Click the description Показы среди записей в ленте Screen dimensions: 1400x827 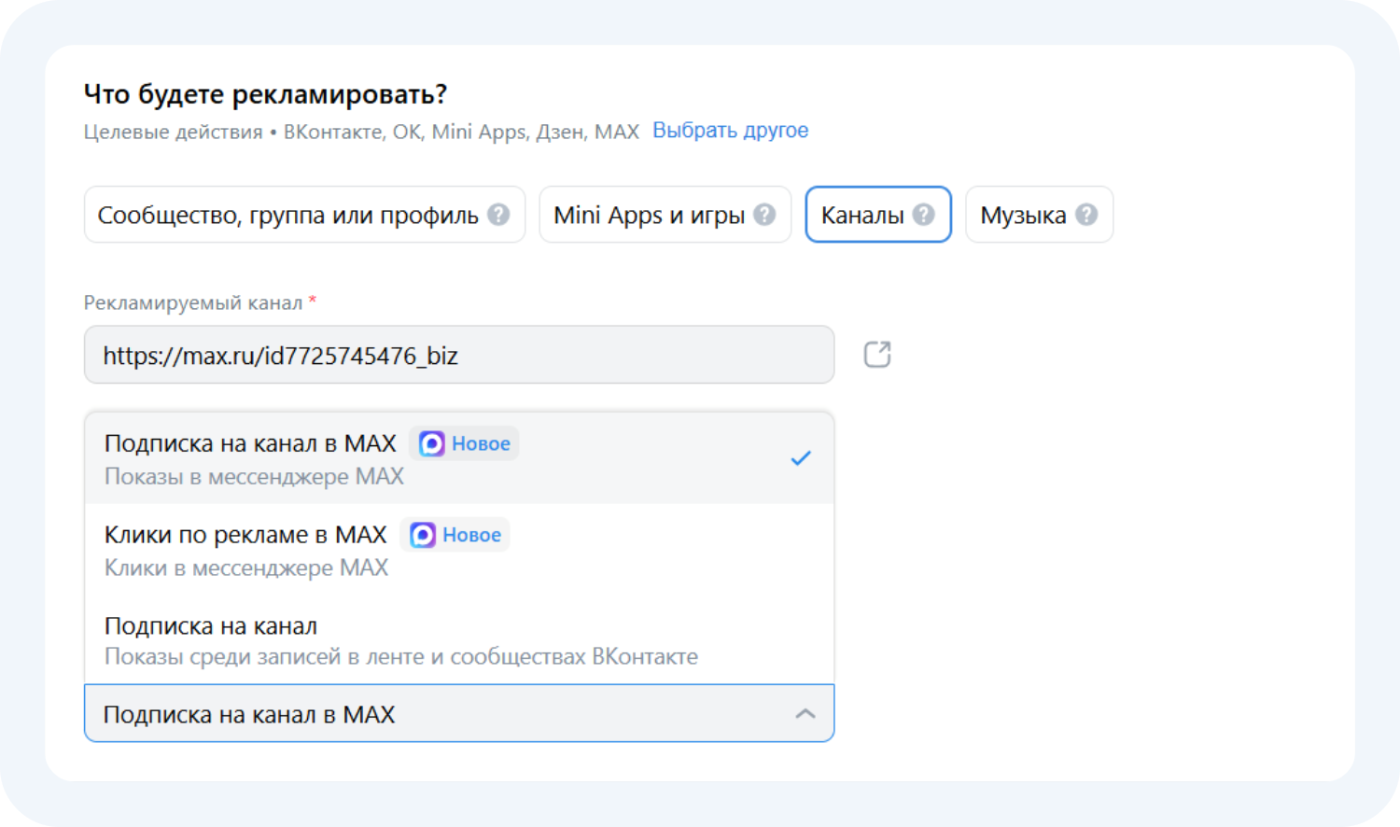(x=401, y=657)
